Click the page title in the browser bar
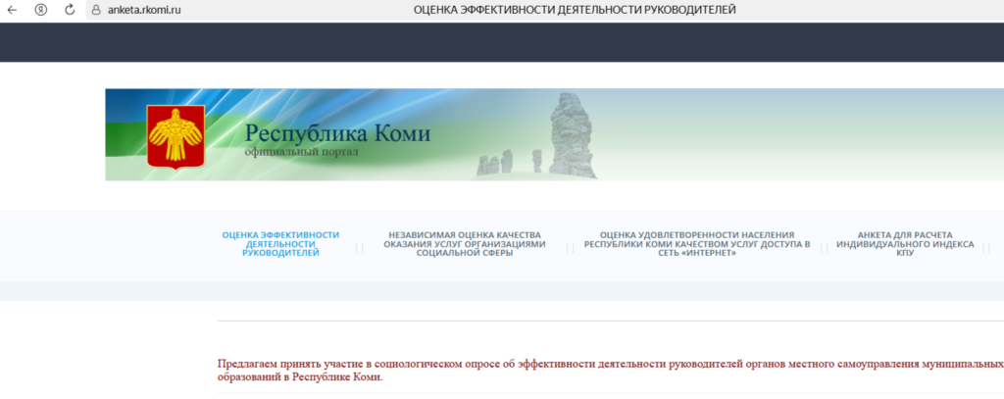This screenshot has height=399, width=1004. point(575,10)
